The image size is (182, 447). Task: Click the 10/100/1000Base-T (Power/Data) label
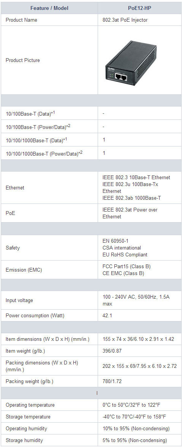pos(44,153)
